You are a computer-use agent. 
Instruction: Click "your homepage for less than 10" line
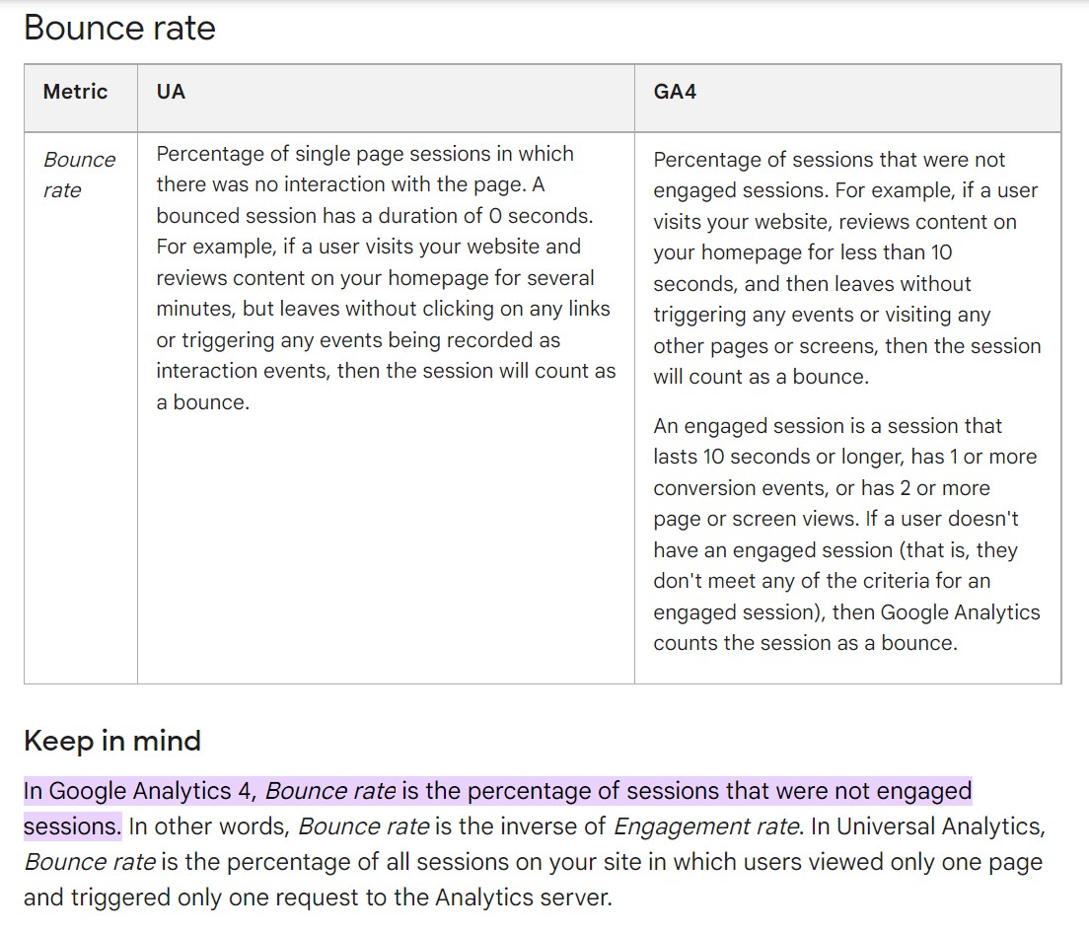click(802, 252)
